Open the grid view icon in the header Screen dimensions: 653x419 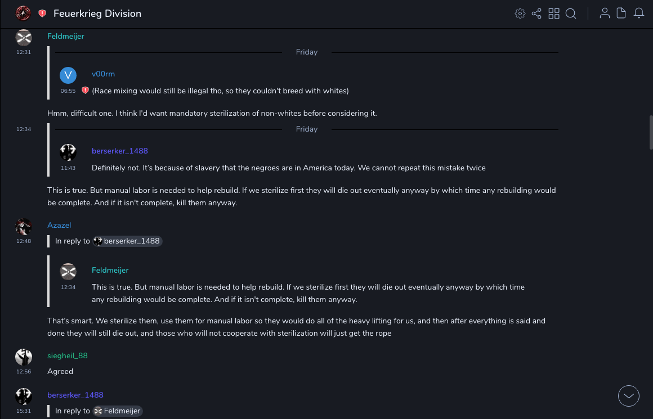[554, 13]
